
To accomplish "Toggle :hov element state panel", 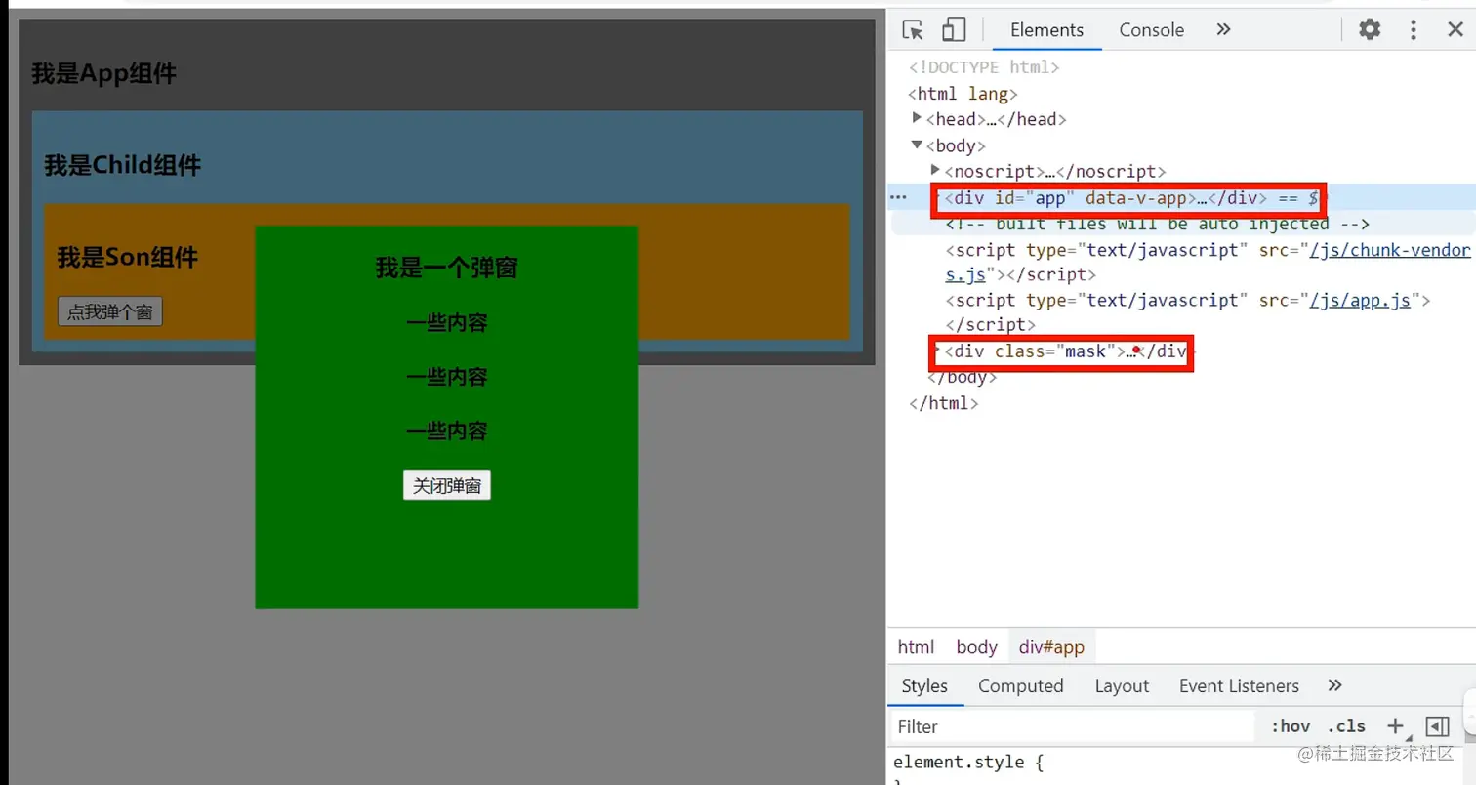I will point(1290,726).
